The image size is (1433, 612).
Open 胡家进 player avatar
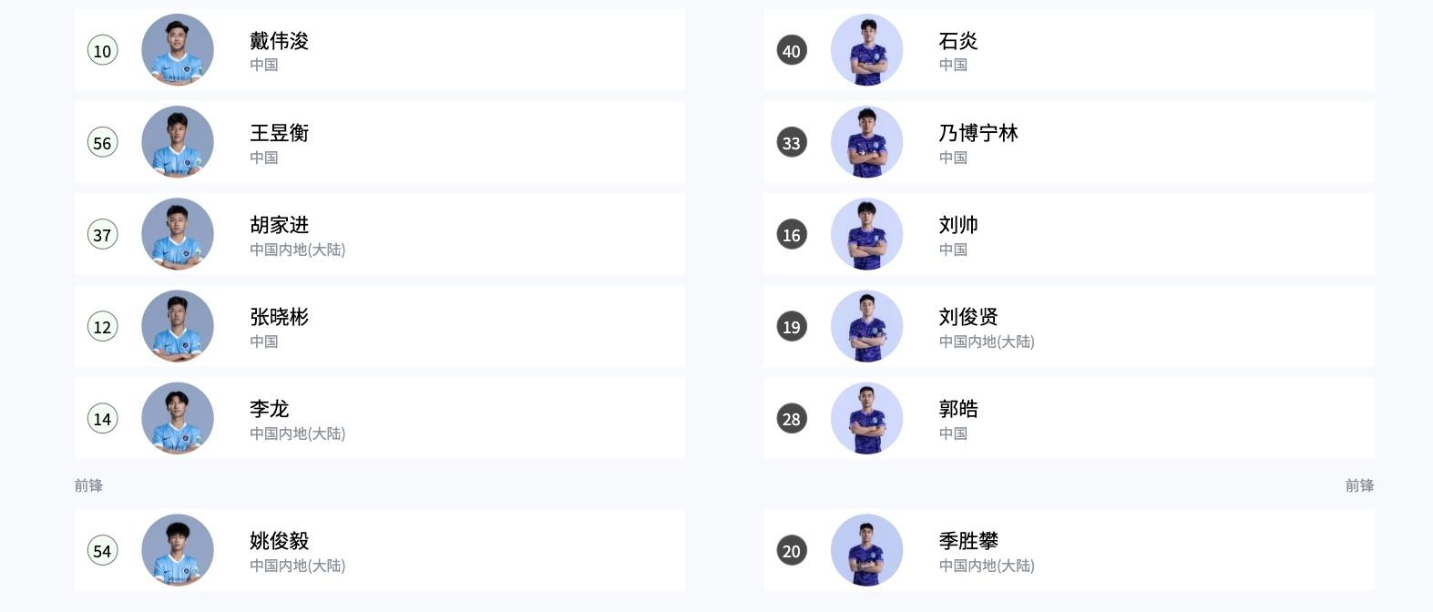(x=178, y=234)
